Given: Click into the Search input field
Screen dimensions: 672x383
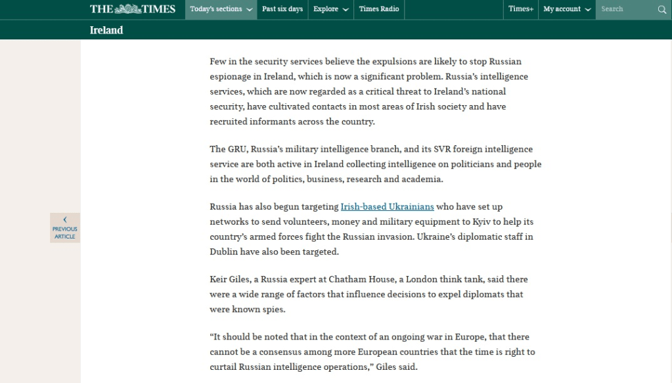Looking at the screenshot, I should pos(624,9).
